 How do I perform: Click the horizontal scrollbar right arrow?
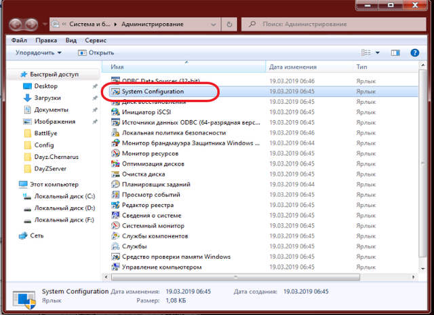point(413,277)
